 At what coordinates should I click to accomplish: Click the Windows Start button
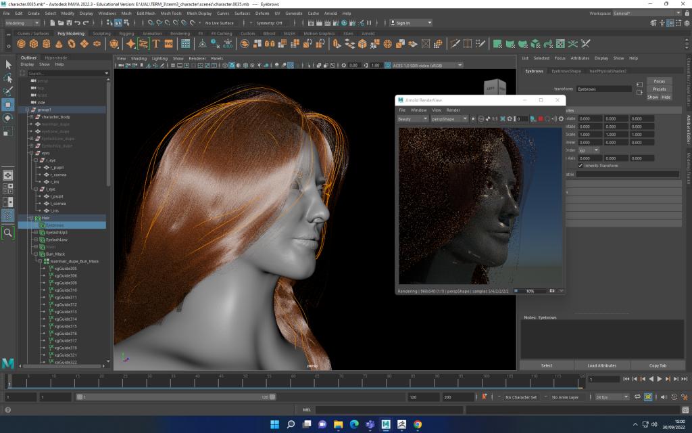[274, 424]
